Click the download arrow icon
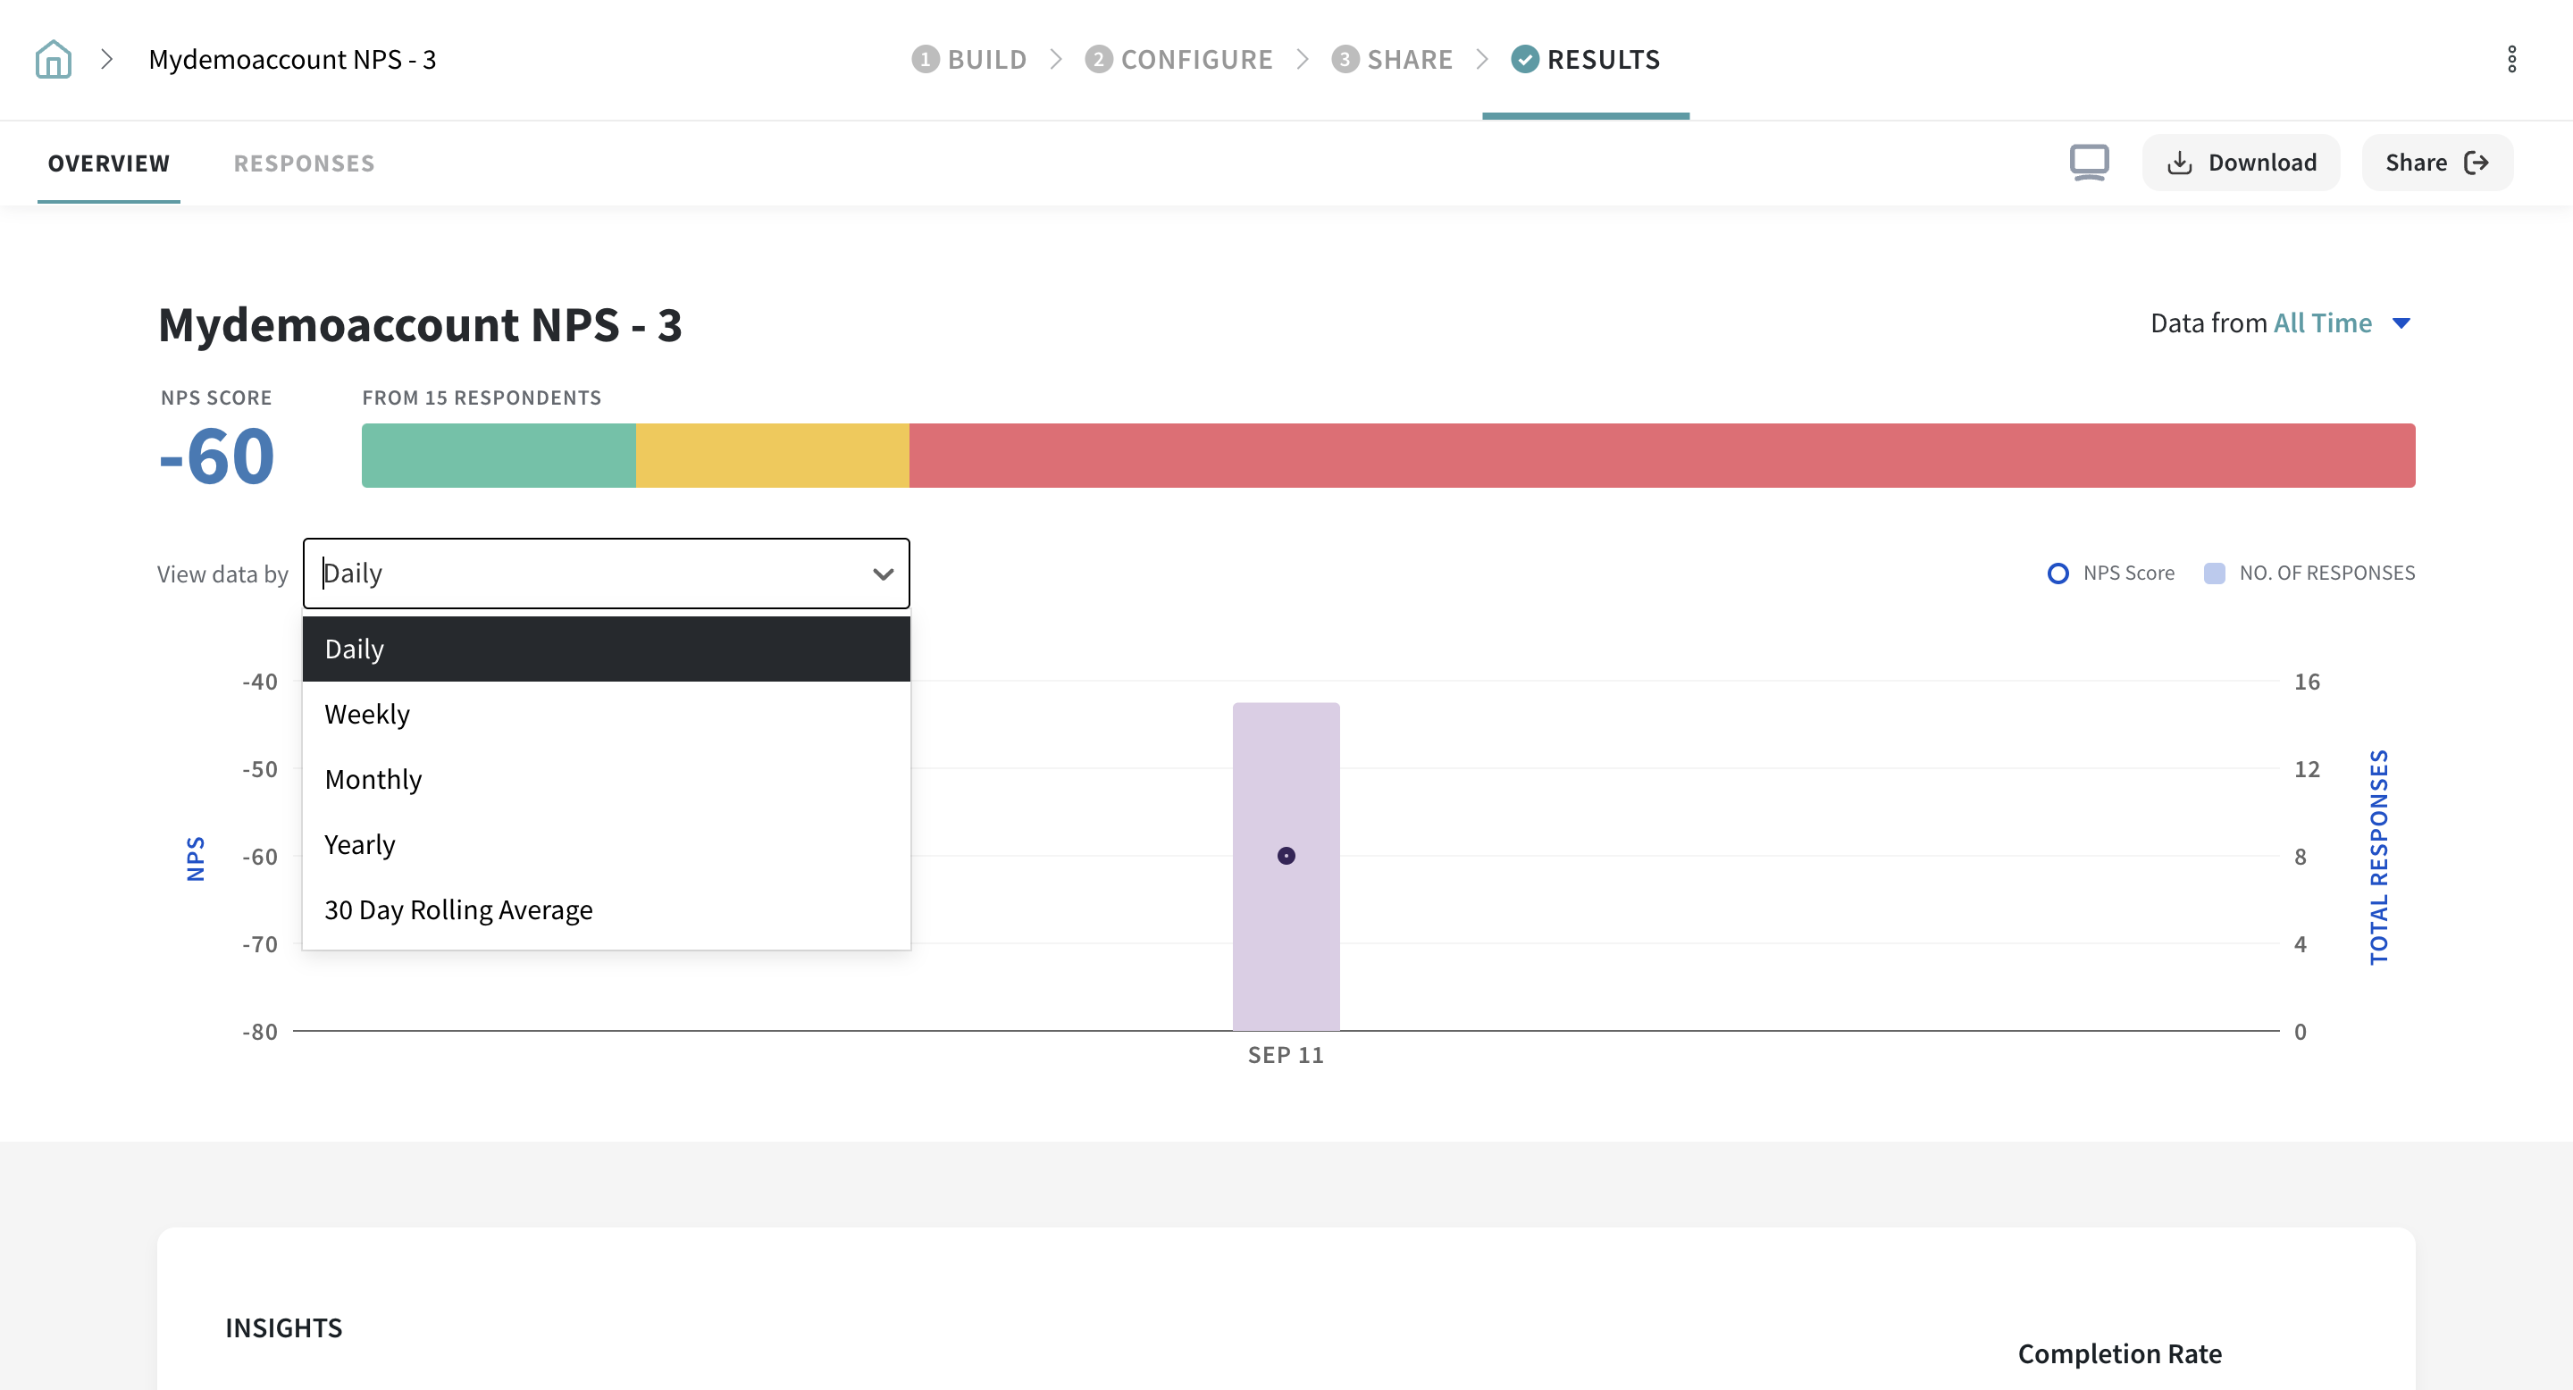 (2180, 163)
